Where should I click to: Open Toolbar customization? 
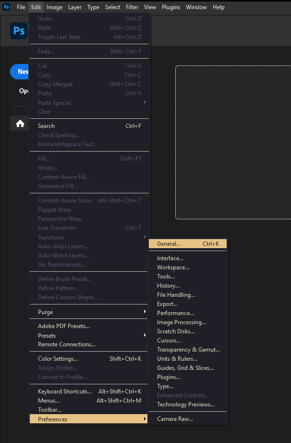pos(89,410)
